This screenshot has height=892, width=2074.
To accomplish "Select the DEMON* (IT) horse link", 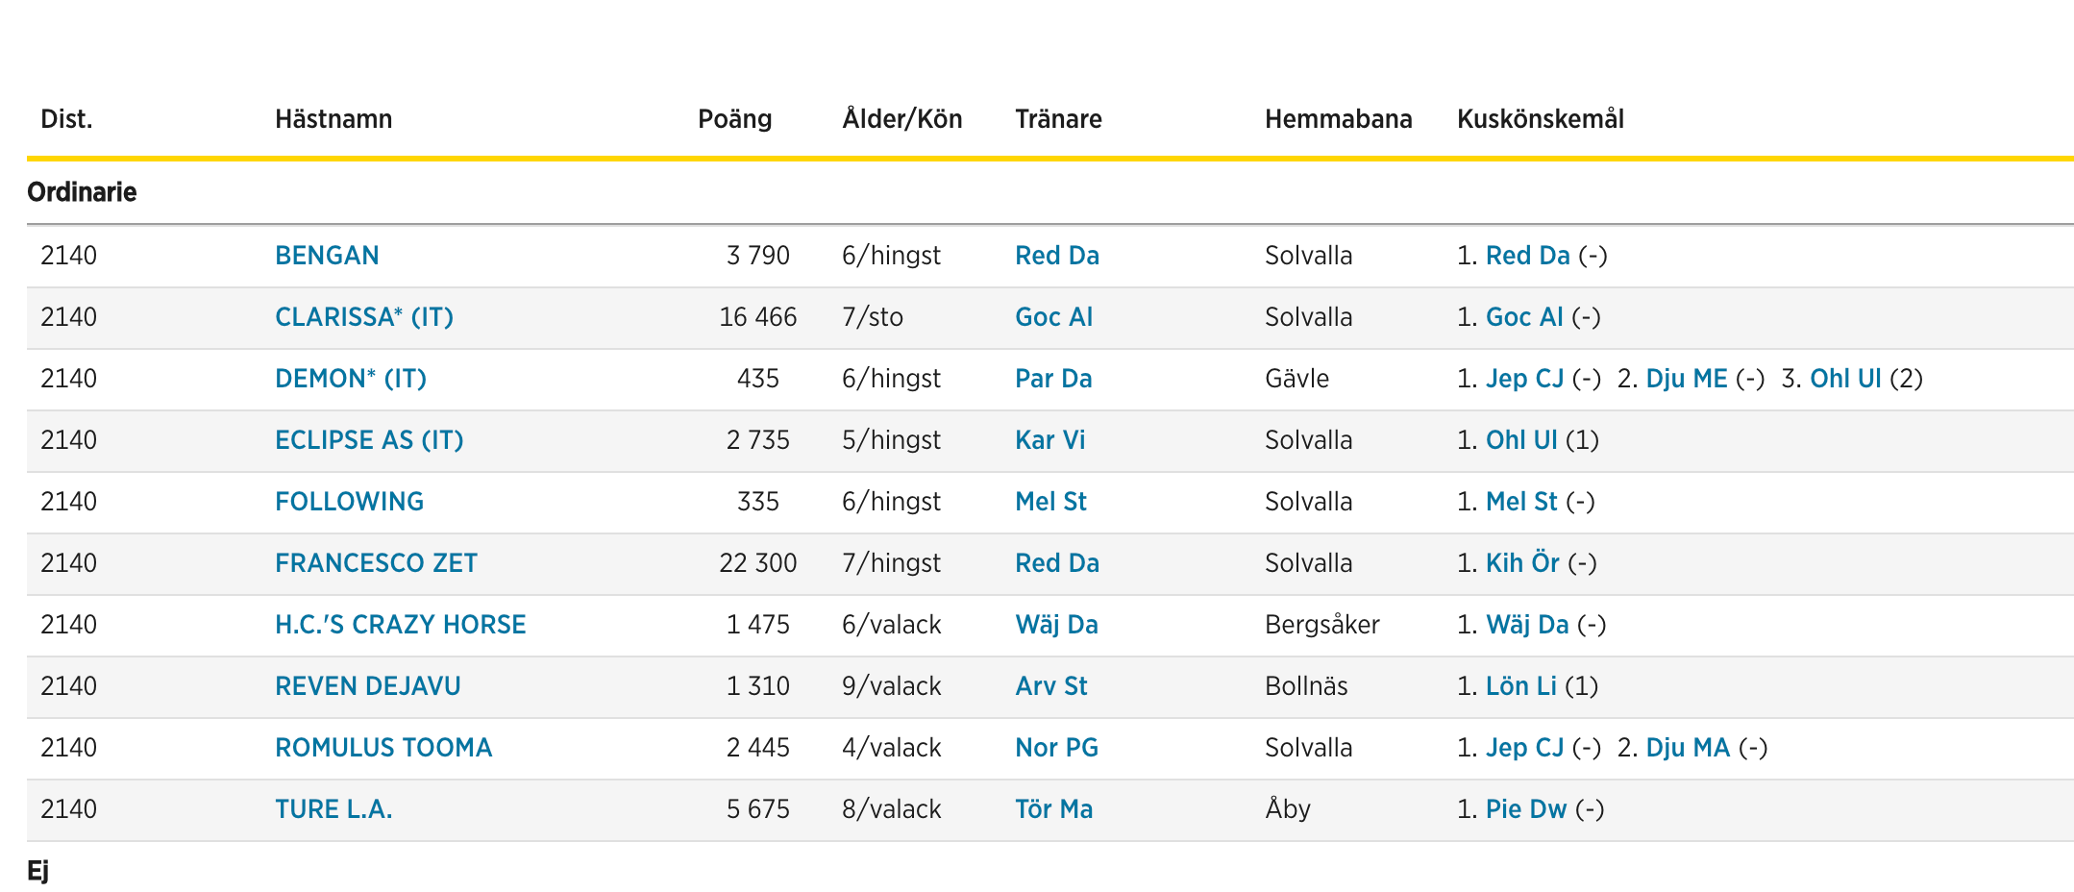I will 350,379.
